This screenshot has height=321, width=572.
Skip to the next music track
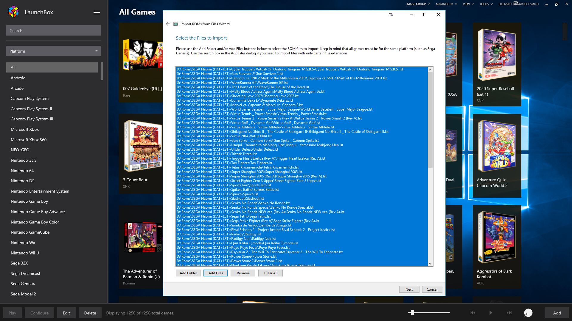[x=509, y=313]
